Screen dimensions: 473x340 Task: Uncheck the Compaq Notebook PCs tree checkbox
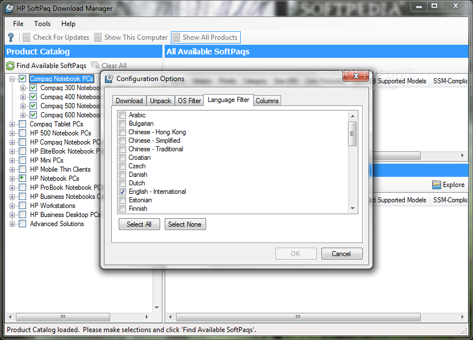click(23, 79)
